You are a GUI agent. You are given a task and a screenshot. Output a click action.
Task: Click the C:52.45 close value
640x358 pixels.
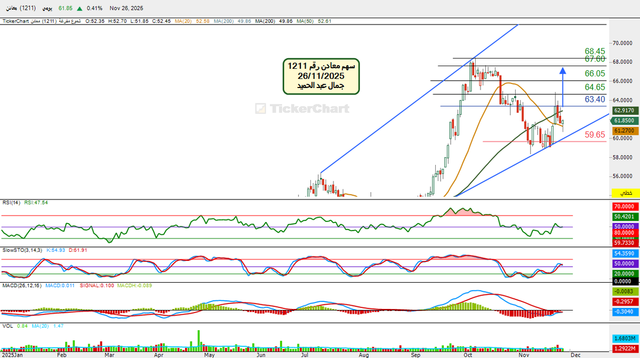coord(161,21)
